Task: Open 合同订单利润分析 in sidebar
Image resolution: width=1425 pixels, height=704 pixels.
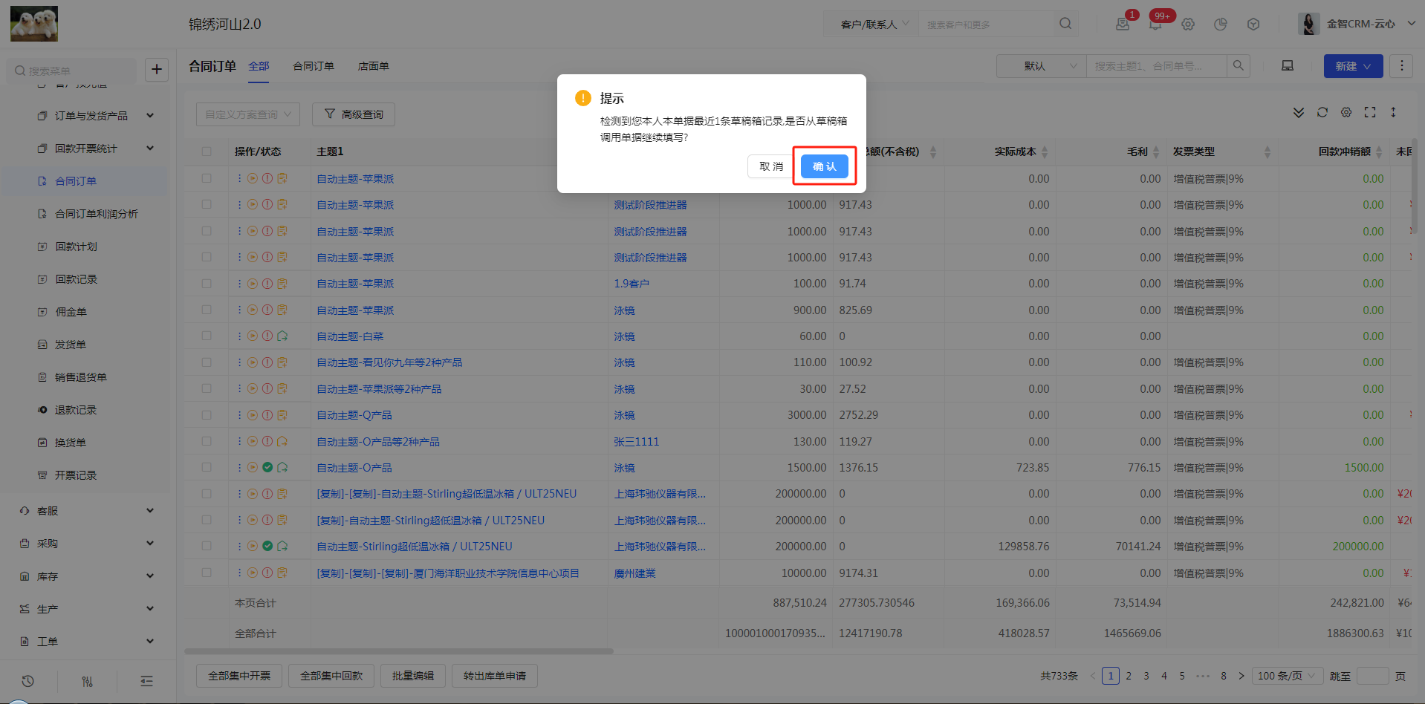Action: pos(97,214)
